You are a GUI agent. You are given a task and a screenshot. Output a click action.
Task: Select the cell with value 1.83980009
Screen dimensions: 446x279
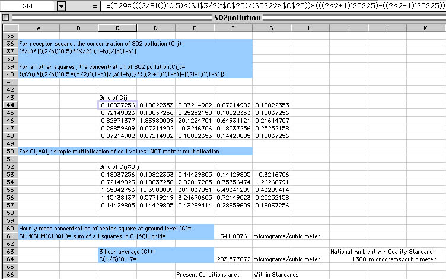click(156, 120)
